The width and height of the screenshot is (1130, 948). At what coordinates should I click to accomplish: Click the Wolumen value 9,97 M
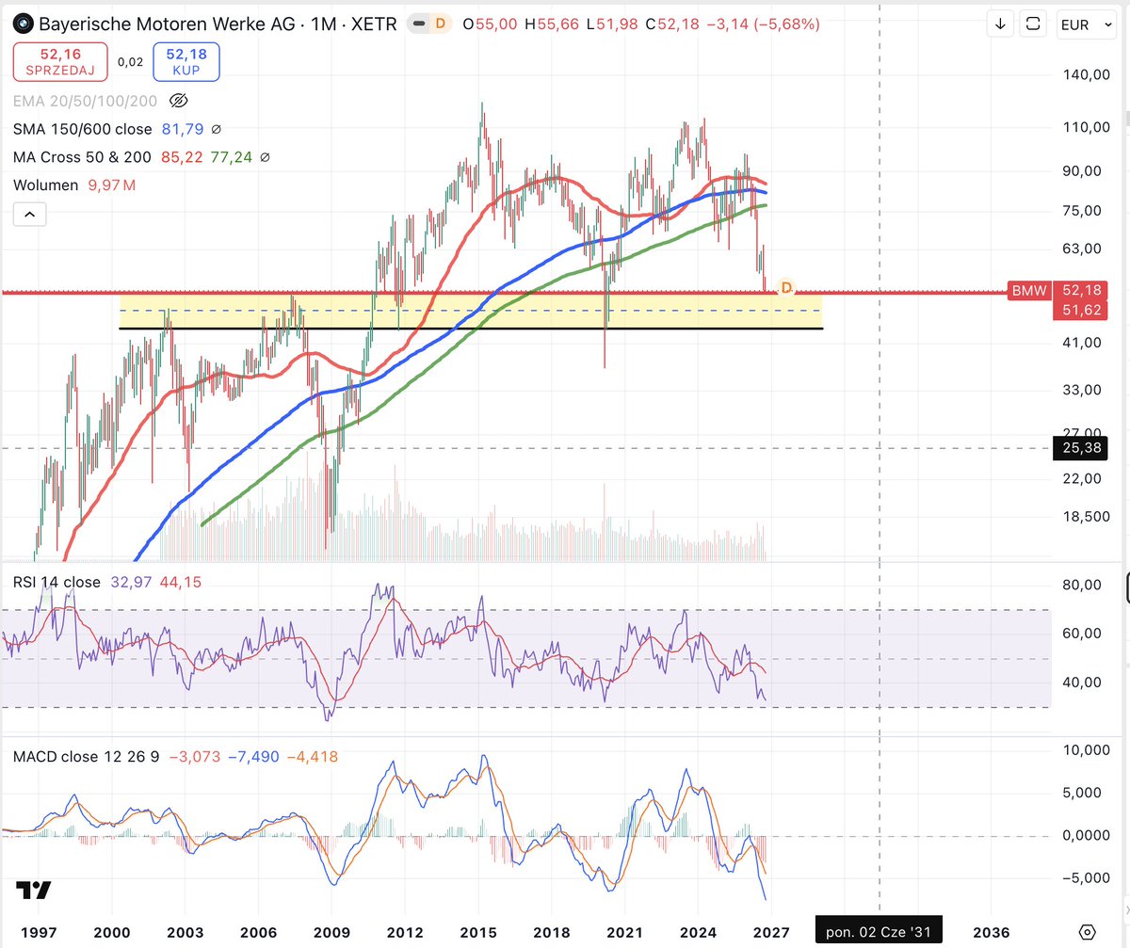(x=111, y=185)
